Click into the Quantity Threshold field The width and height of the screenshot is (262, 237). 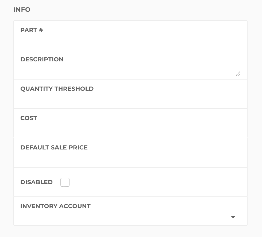pos(130,100)
